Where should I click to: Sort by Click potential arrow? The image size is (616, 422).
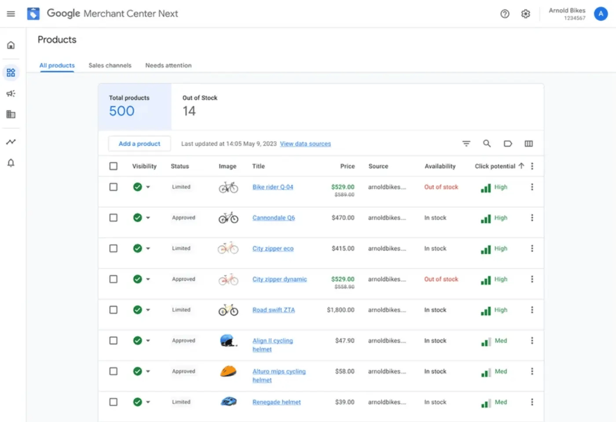point(521,166)
